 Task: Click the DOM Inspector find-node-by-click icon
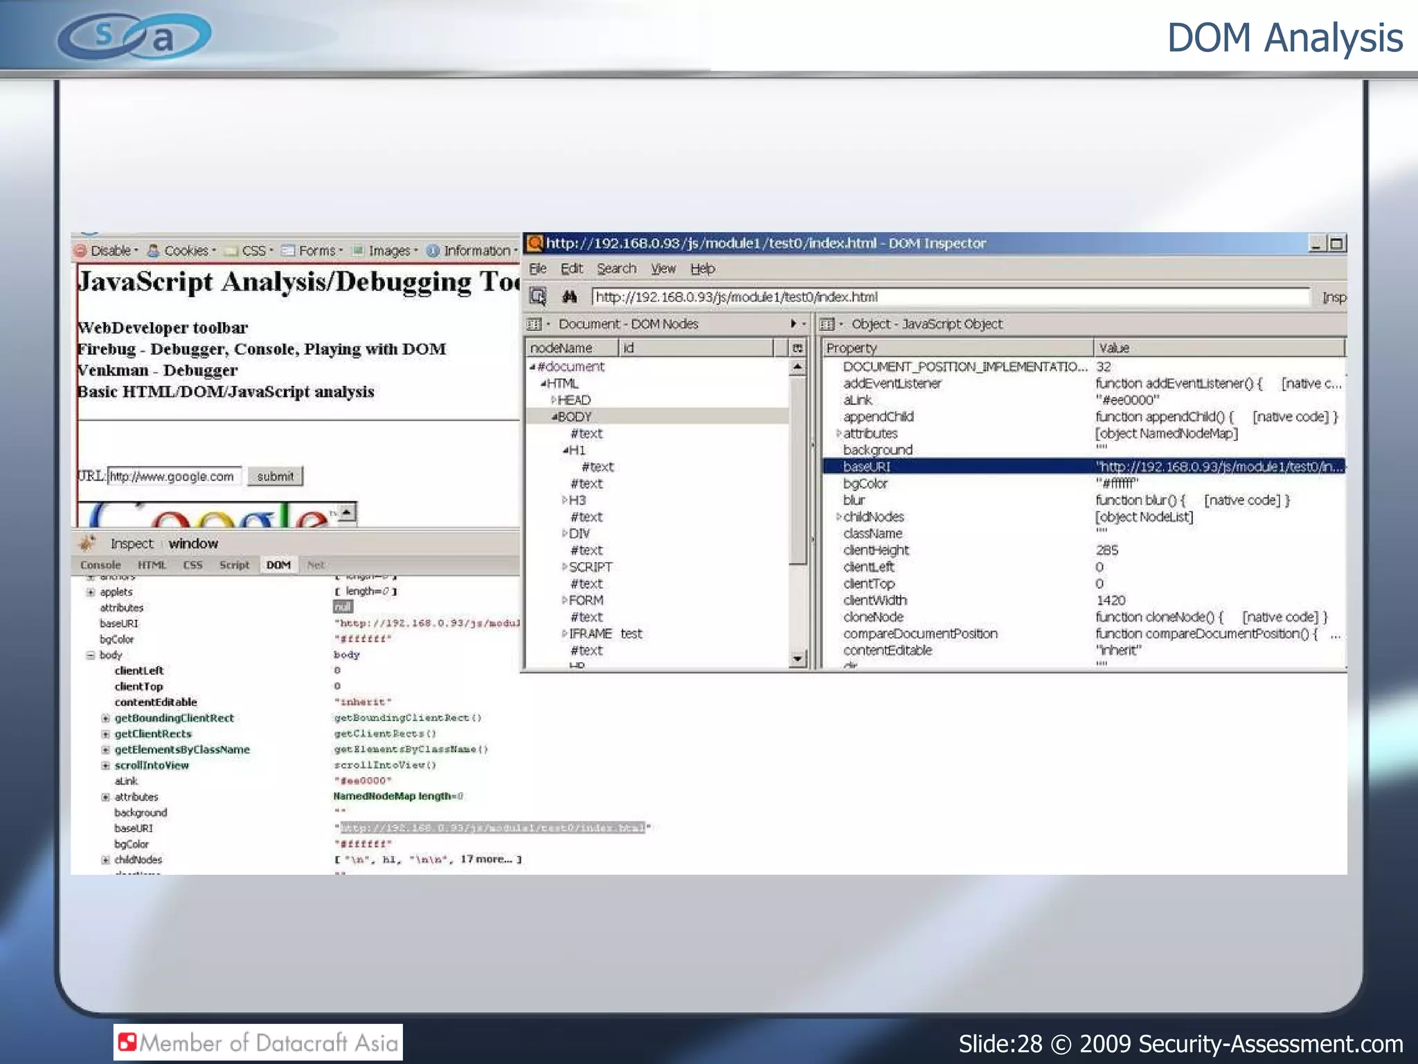pyautogui.click(x=538, y=297)
